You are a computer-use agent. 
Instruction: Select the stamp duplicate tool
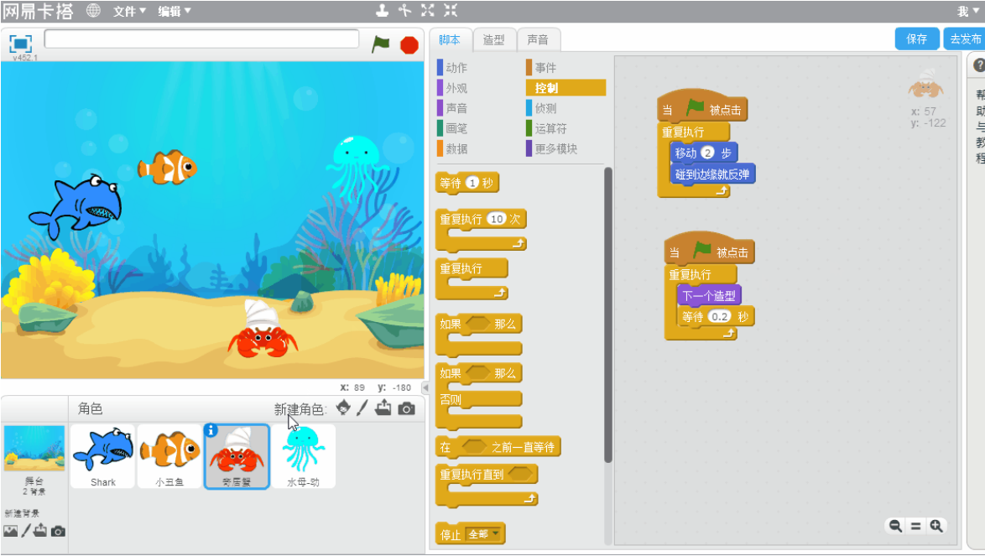click(x=383, y=11)
